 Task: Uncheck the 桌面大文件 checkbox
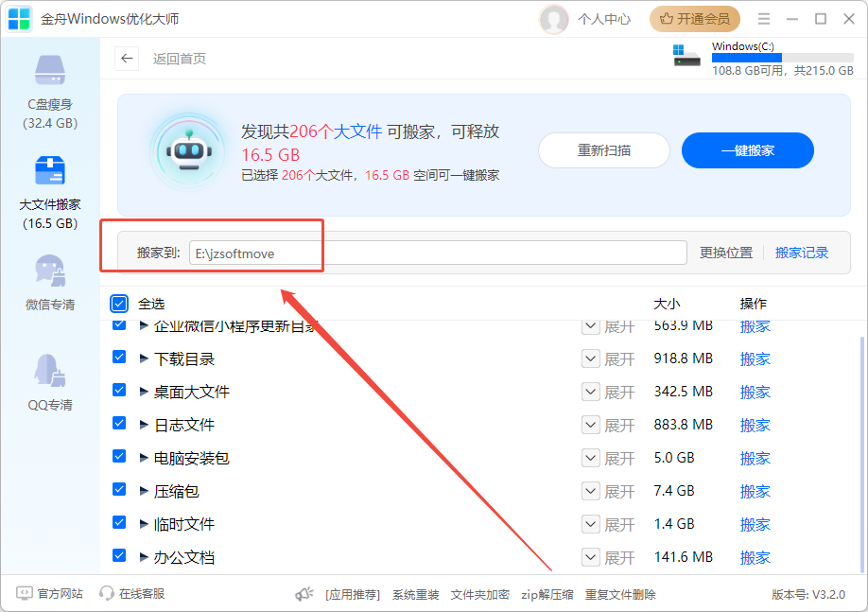[x=119, y=390]
